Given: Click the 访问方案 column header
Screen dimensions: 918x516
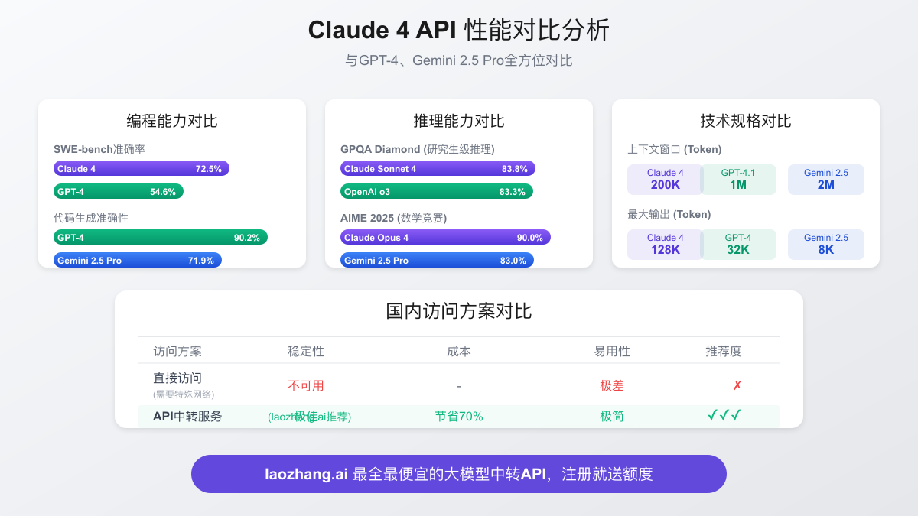Looking at the screenshot, I should (x=177, y=352).
